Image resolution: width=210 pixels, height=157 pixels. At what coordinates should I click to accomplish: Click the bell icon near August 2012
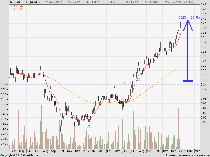coord(139,79)
